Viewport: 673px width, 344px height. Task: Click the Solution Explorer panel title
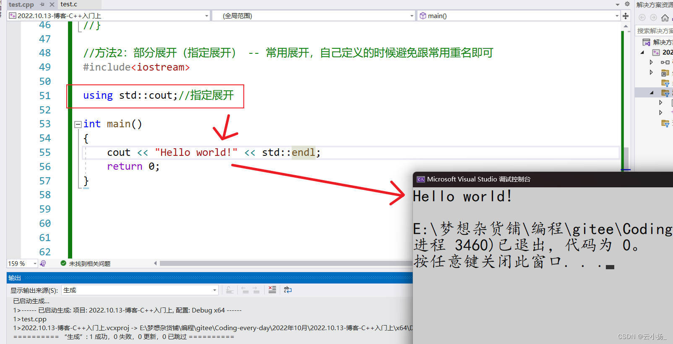tap(655, 5)
